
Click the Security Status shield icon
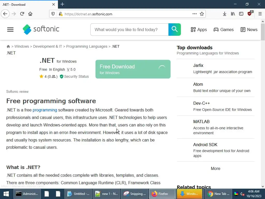(62, 76)
